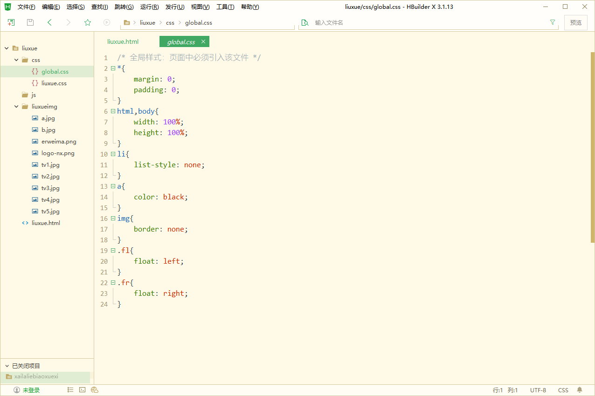The image size is (595, 396).
Task: Open the 跳转(G) menu
Action: pyautogui.click(x=124, y=7)
